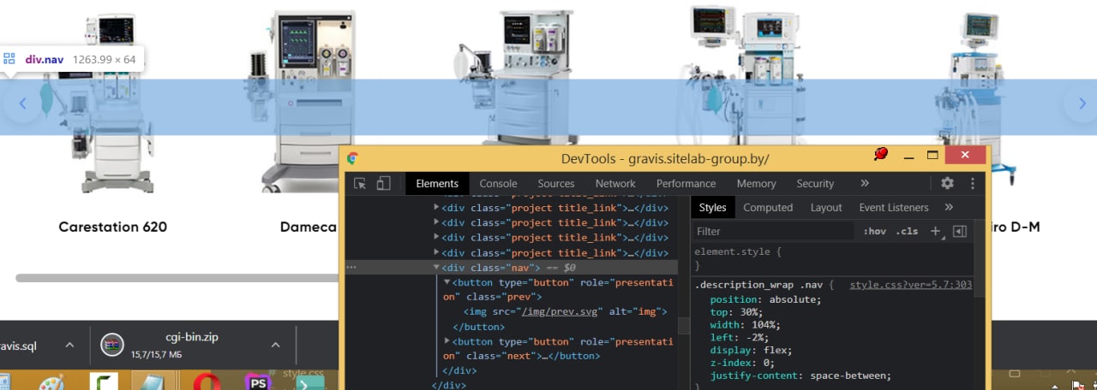Screen dimensions: 1097x390
Task: Open the cgi-bin.zip archive icon in downloads bar
Action: pos(111,345)
